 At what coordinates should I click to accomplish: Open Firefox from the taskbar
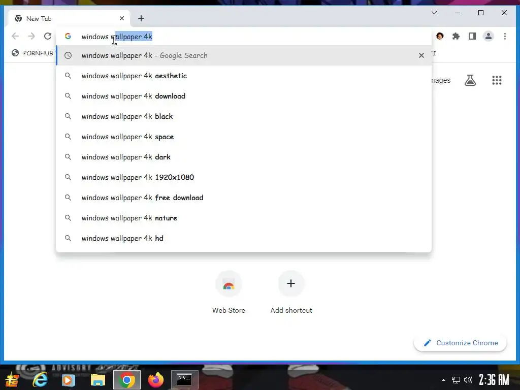tap(155, 380)
